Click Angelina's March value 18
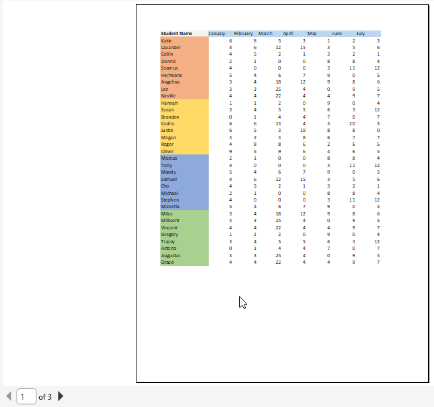The height and width of the screenshot is (407, 434). [278, 82]
